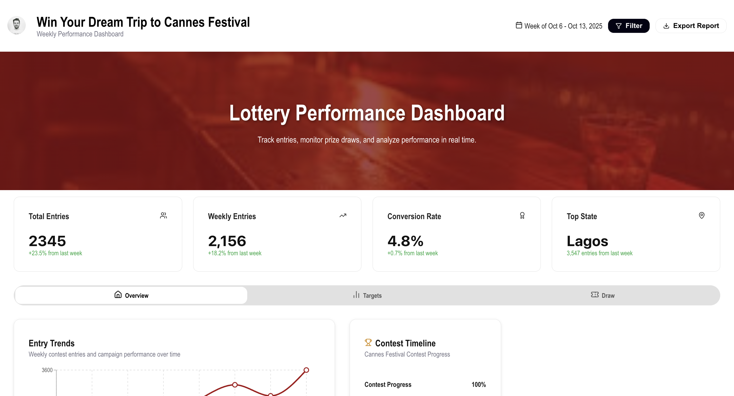This screenshot has height=396, width=734.
Task: Click the home icon on the Overview tab
Action: (x=118, y=294)
